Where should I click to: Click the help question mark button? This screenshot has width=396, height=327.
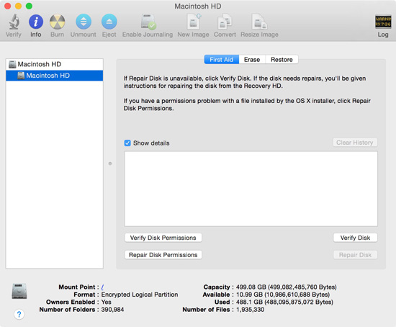click(x=19, y=314)
